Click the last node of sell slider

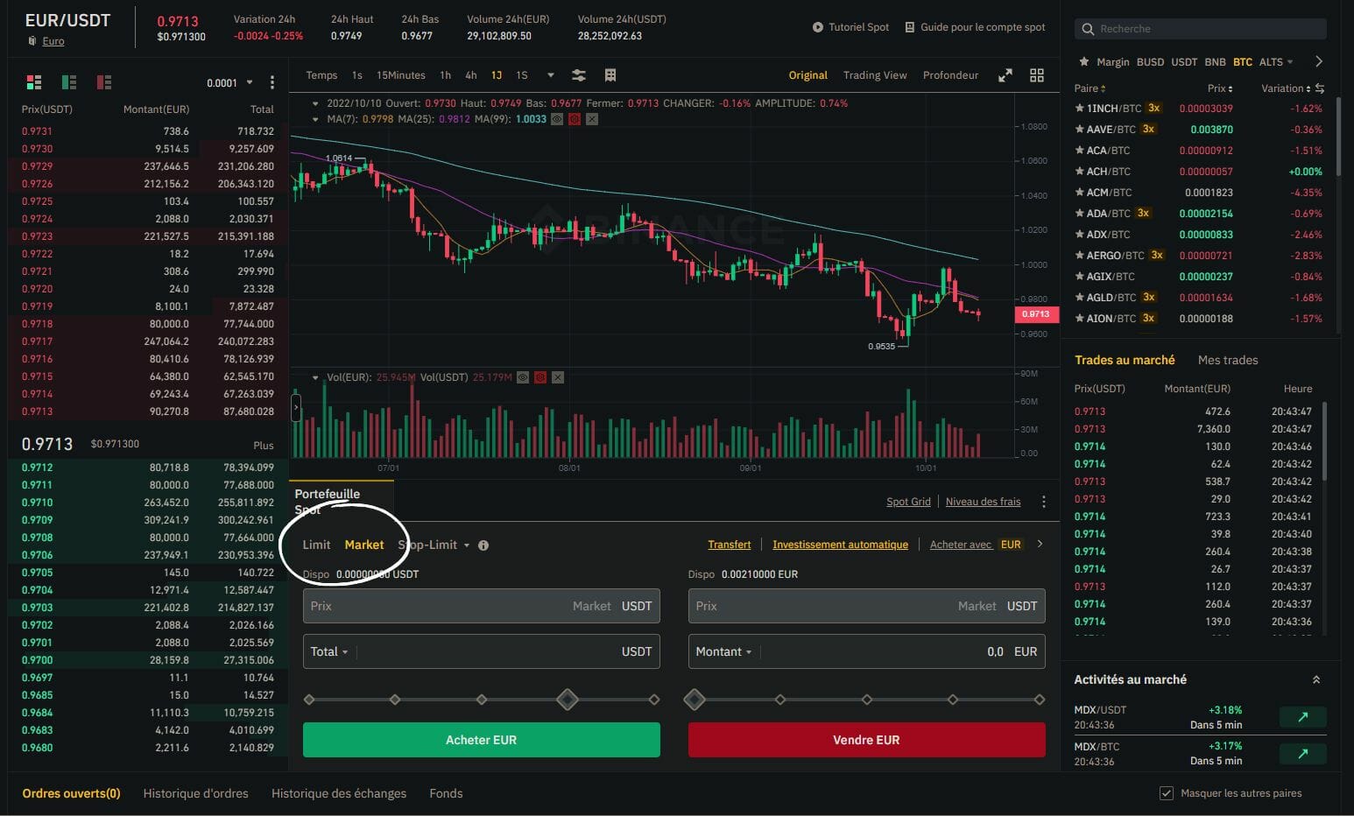coord(1040,700)
